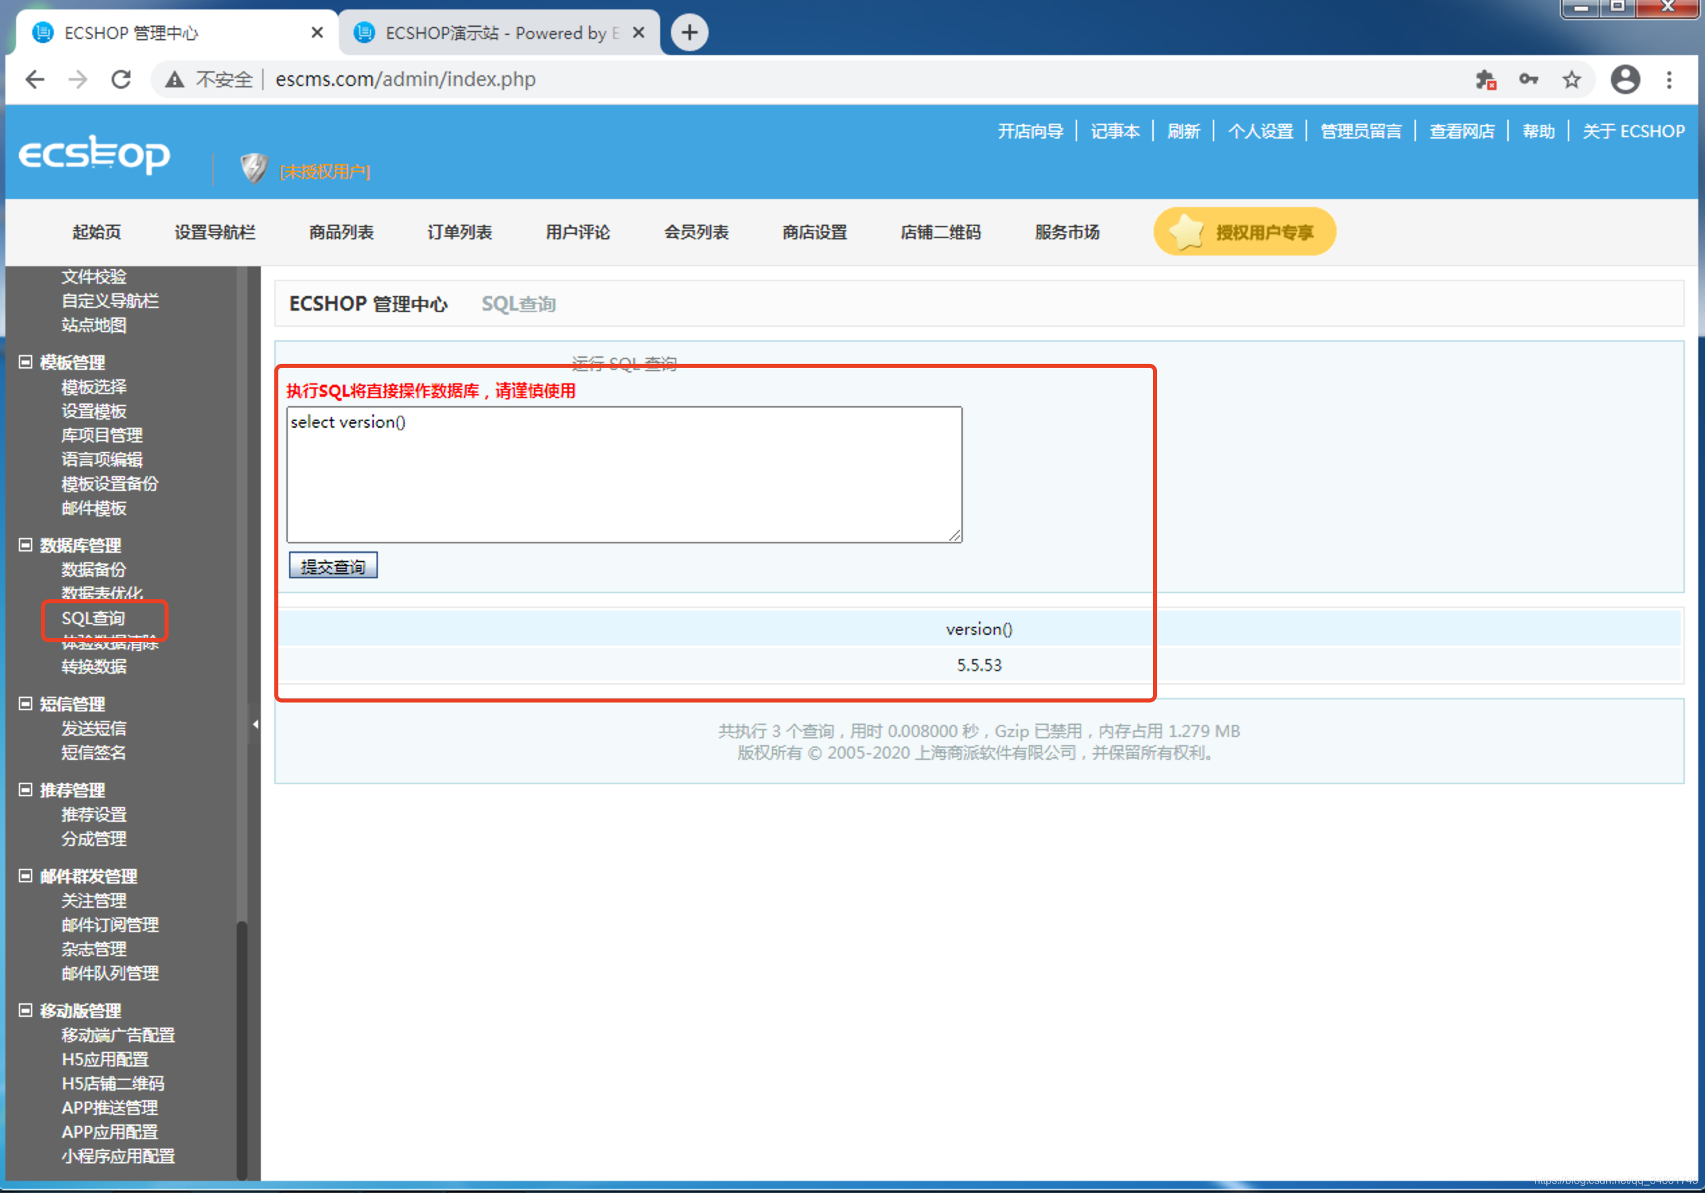
Task: Switch to the ECSHOP 管理中心 tab
Action: point(177,33)
